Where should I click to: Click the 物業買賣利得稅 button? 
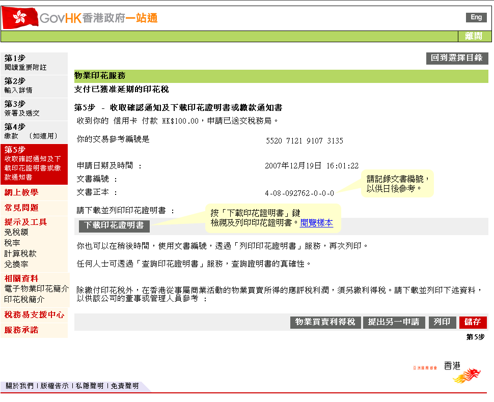coord(325,322)
